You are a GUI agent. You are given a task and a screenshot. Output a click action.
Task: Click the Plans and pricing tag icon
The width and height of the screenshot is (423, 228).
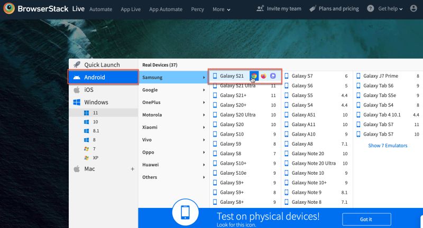[x=312, y=8]
